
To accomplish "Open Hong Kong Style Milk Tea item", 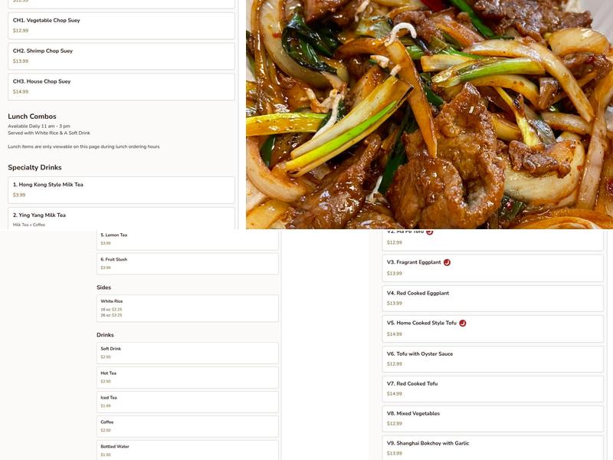I will pos(121,189).
